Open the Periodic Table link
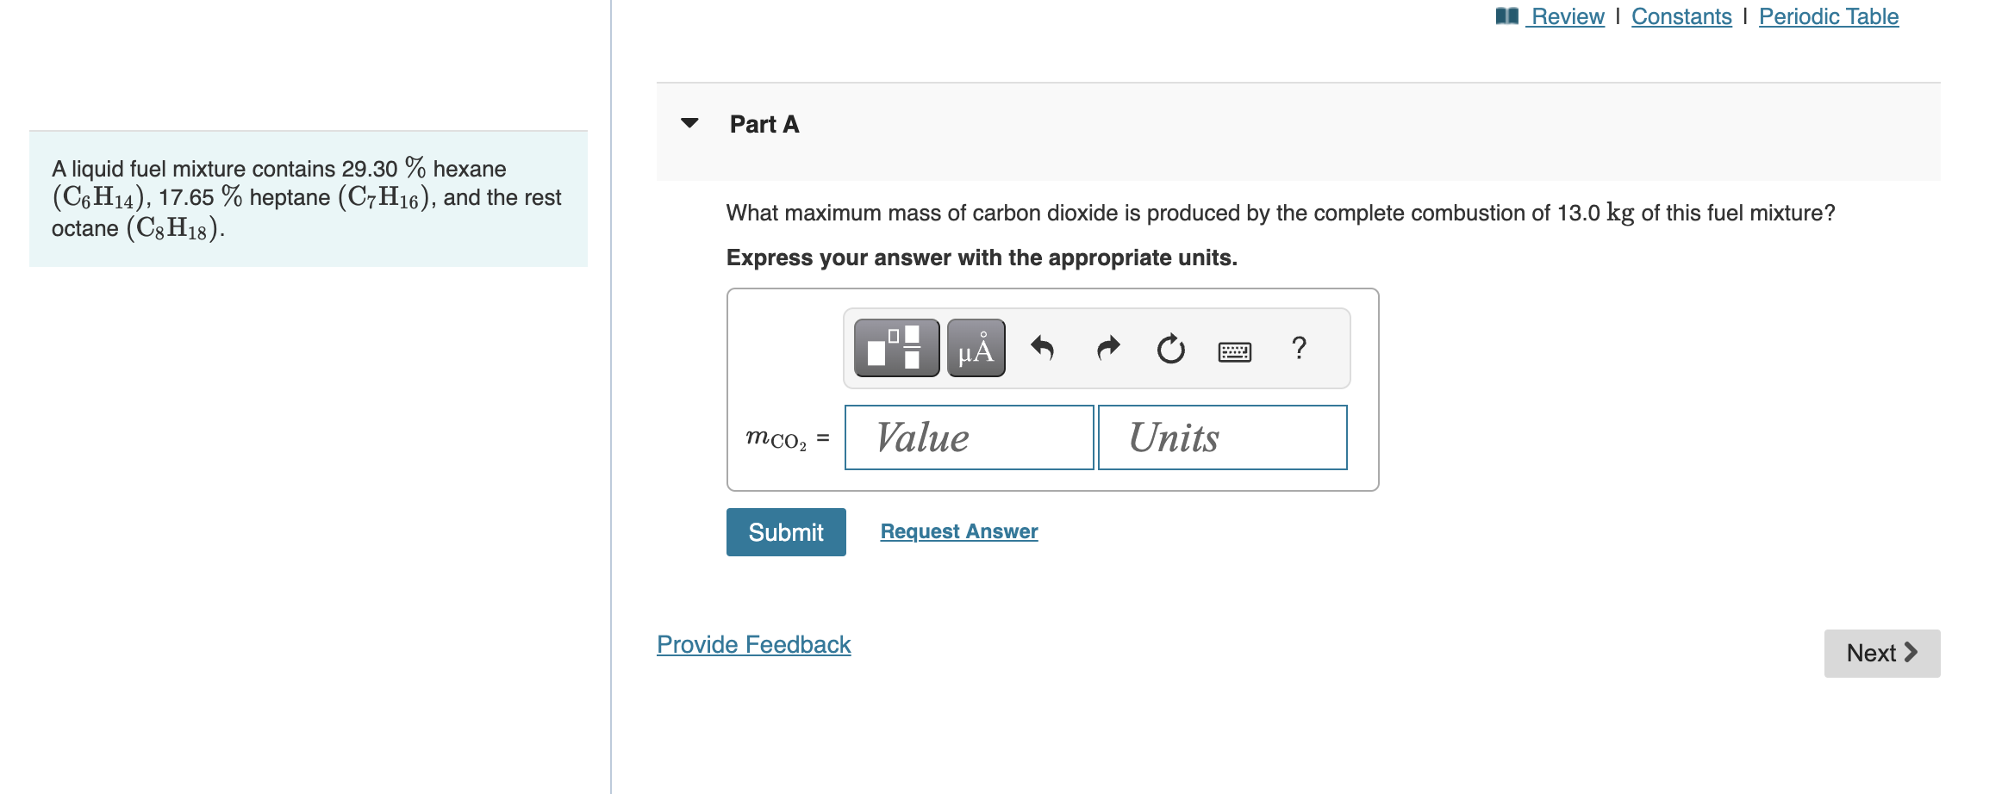 (x=1829, y=16)
